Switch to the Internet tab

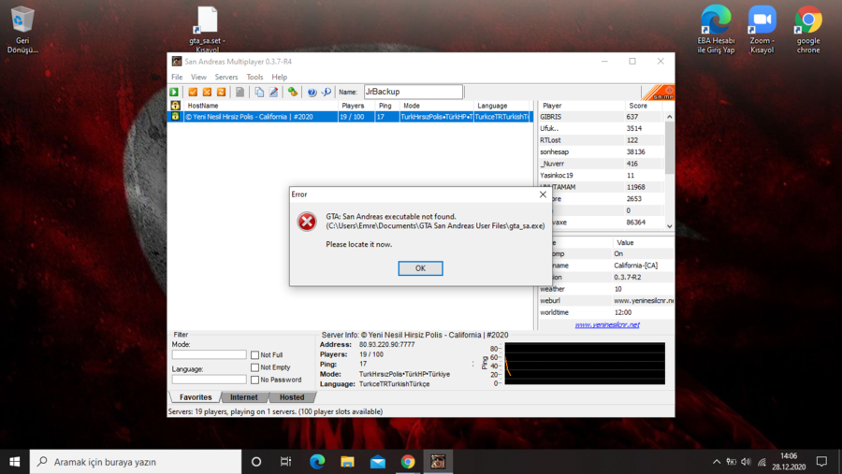[244, 397]
